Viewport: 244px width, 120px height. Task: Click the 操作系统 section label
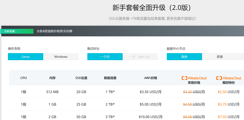pos(14,49)
